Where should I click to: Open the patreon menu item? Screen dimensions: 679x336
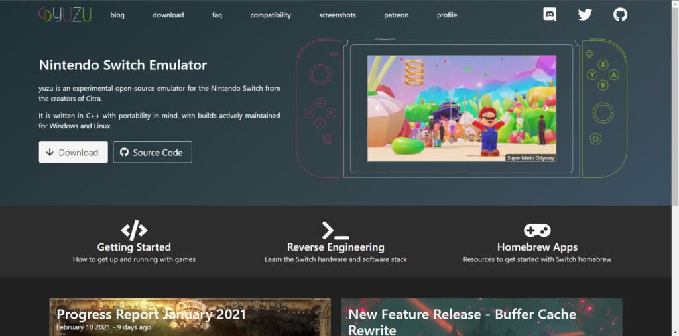pos(397,15)
